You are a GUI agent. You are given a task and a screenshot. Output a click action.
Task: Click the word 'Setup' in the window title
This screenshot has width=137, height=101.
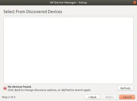pos(83,3)
